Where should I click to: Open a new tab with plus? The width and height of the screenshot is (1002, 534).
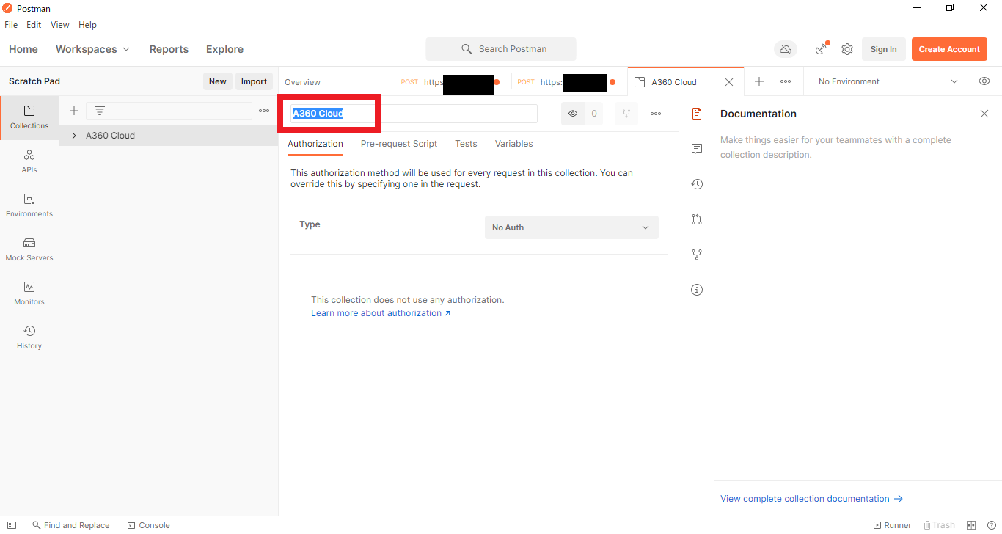point(759,81)
